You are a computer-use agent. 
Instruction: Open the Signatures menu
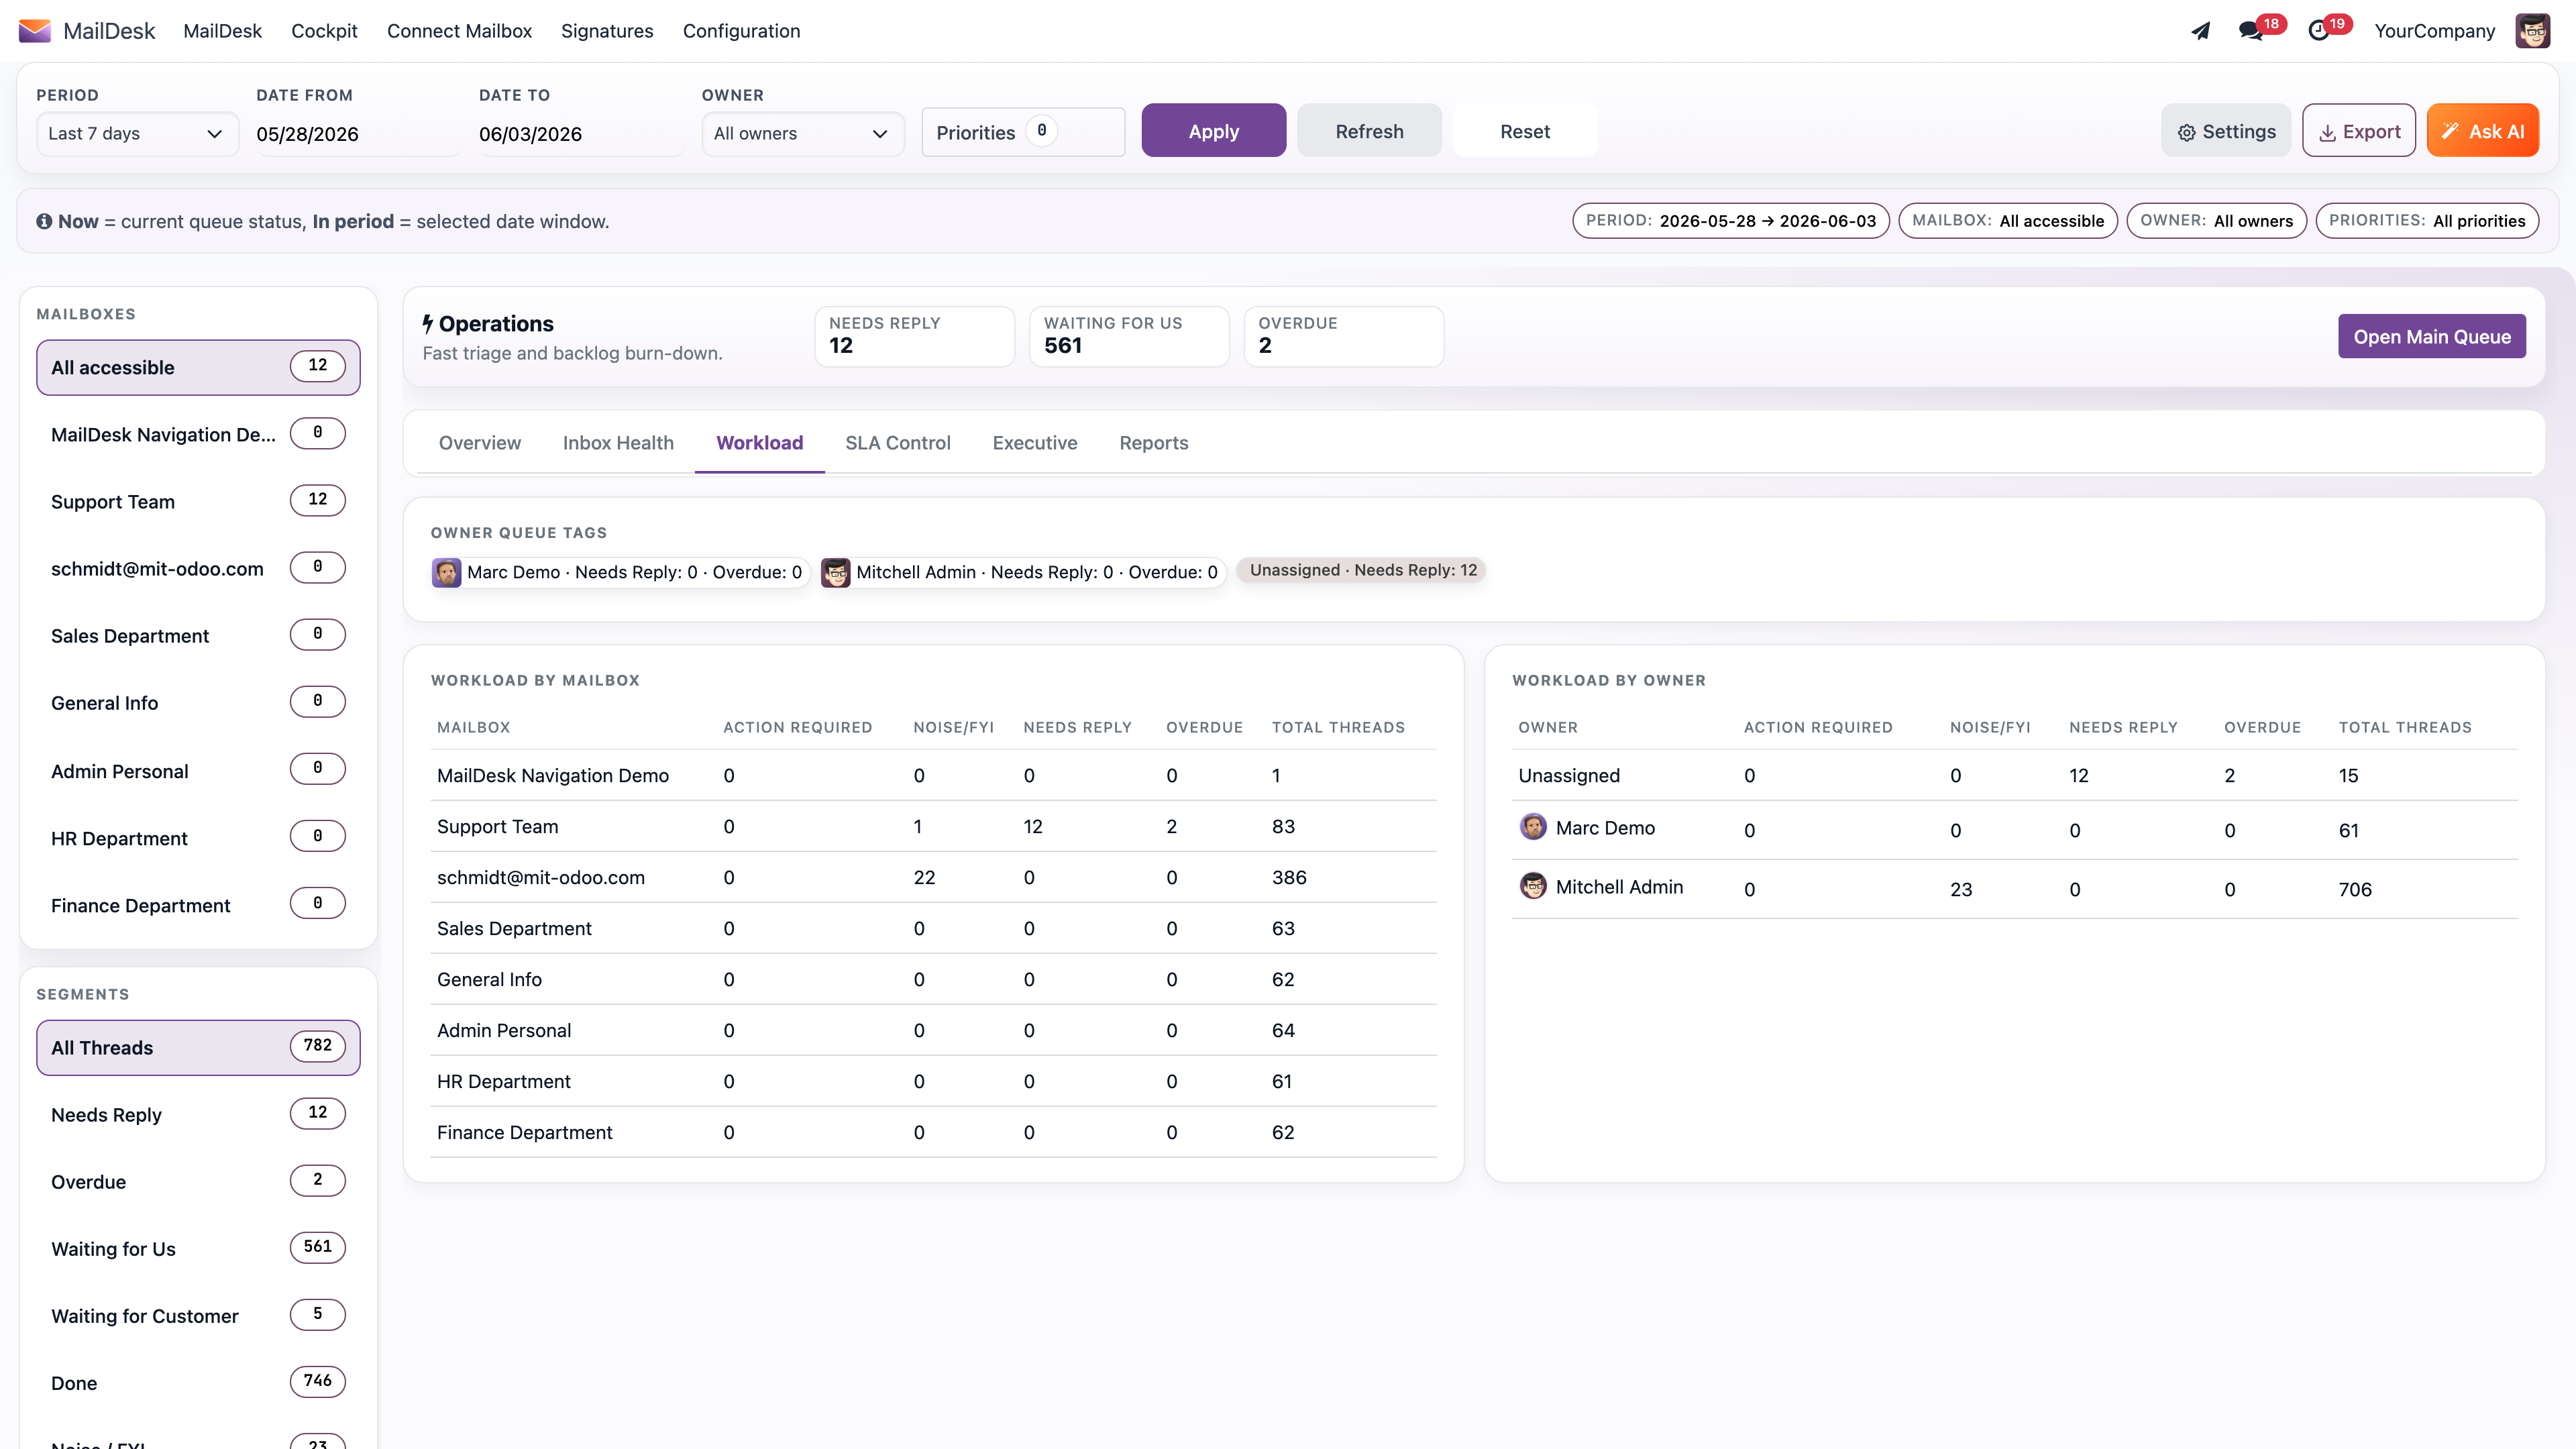(x=607, y=31)
